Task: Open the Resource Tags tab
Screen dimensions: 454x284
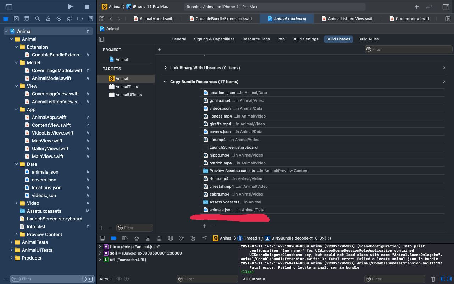Action: point(256,39)
